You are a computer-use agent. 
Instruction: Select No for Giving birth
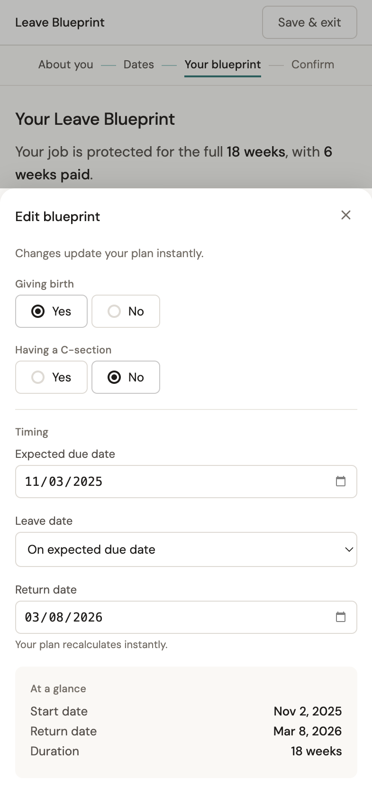tap(126, 311)
